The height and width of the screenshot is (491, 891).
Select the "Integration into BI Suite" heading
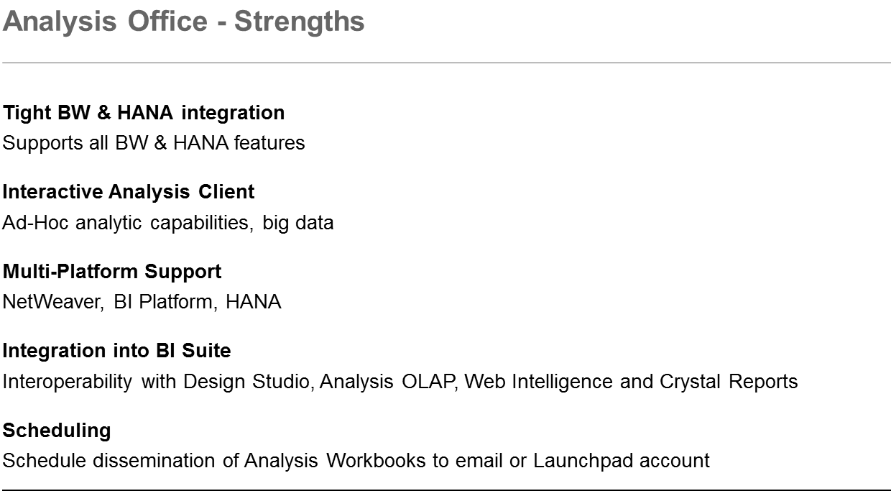click(x=117, y=351)
